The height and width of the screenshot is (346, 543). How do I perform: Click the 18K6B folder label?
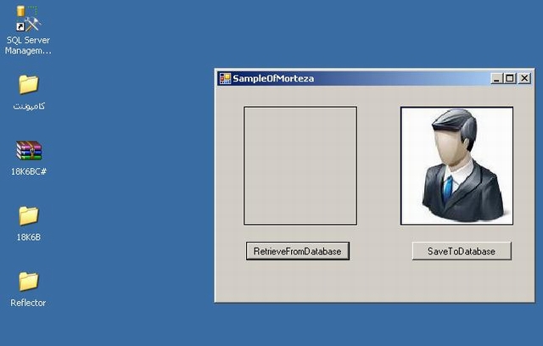pyautogui.click(x=28, y=237)
